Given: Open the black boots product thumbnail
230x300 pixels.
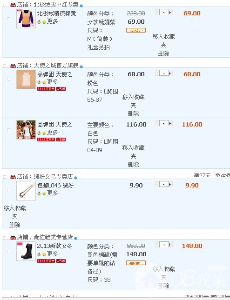Looking at the screenshot, I should point(26,251).
